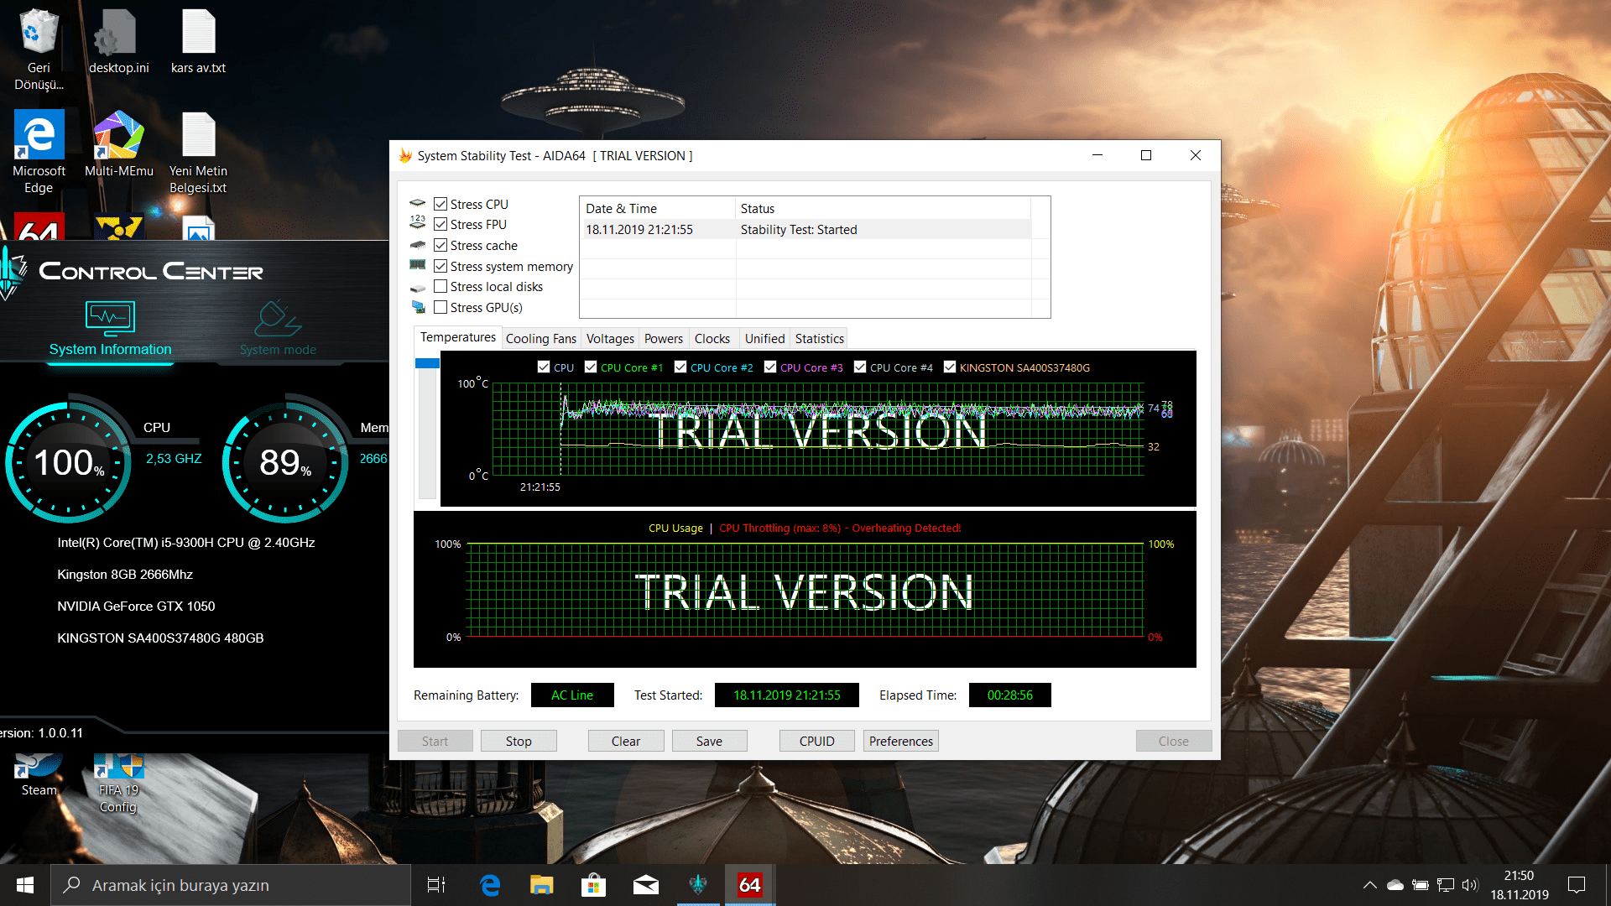Screen dimensions: 1611x906
Task: Switch to System mode in Control Center
Action: click(278, 330)
